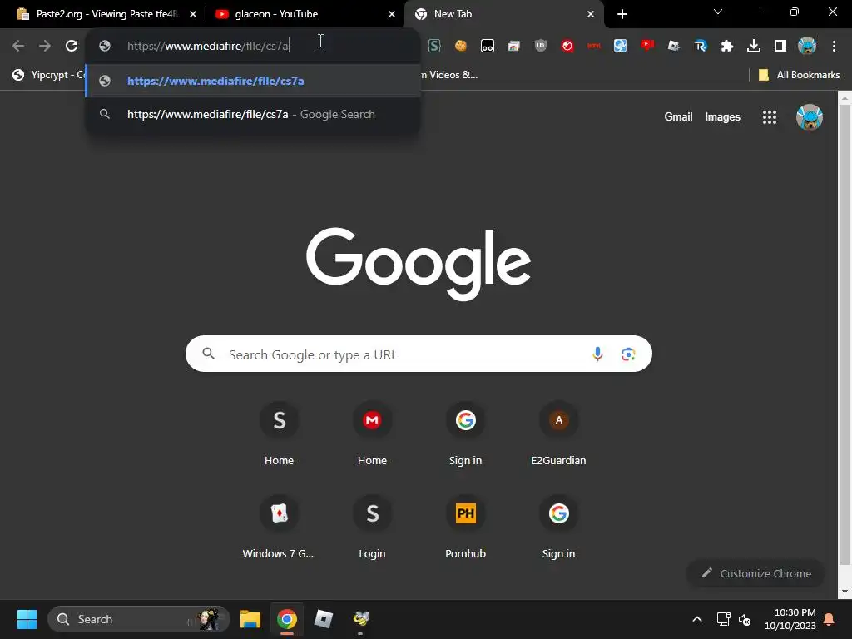852x639 pixels.
Task: Choose the mediafire Google Search suggestion
Action: coord(253,114)
